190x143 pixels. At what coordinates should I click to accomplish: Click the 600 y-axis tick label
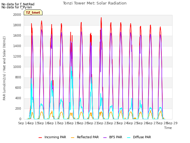[x=18, y=88]
